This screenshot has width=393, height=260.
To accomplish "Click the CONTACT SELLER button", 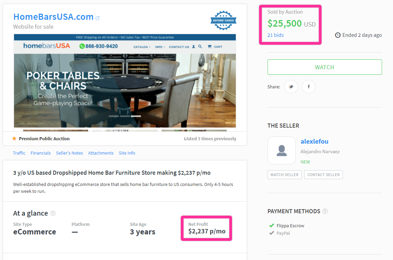I will 323,175.
